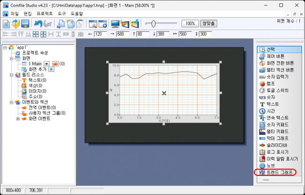Pick the 노브 (knob) widget tool
Screen dimensions: 305x195
click(x=271, y=166)
